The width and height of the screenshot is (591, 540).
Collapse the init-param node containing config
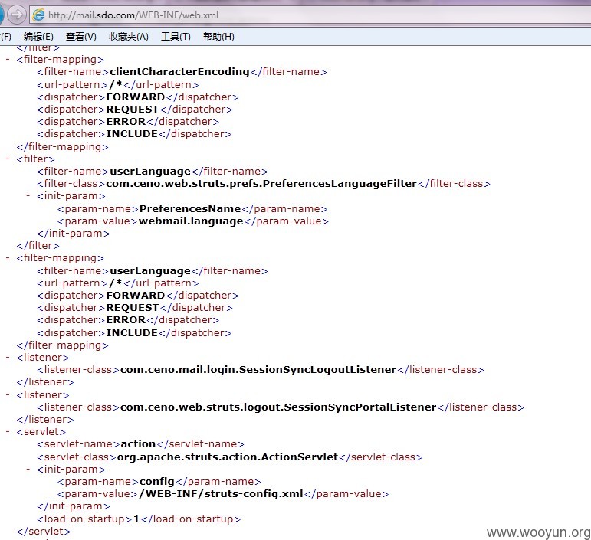coord(28,470)
